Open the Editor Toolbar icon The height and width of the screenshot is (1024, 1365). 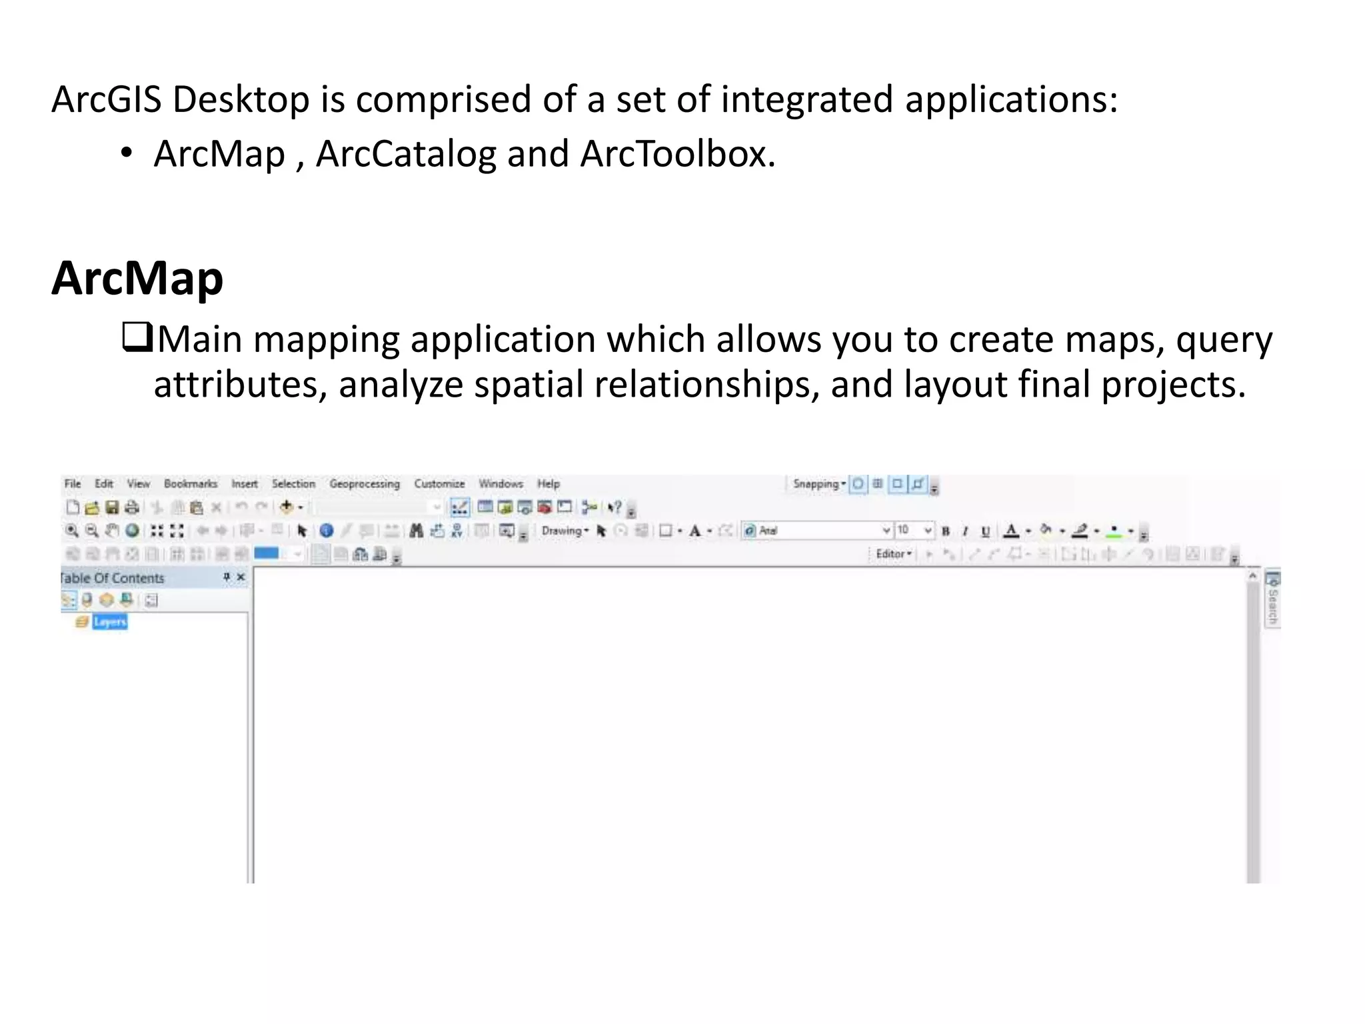(x=459, y=507)
